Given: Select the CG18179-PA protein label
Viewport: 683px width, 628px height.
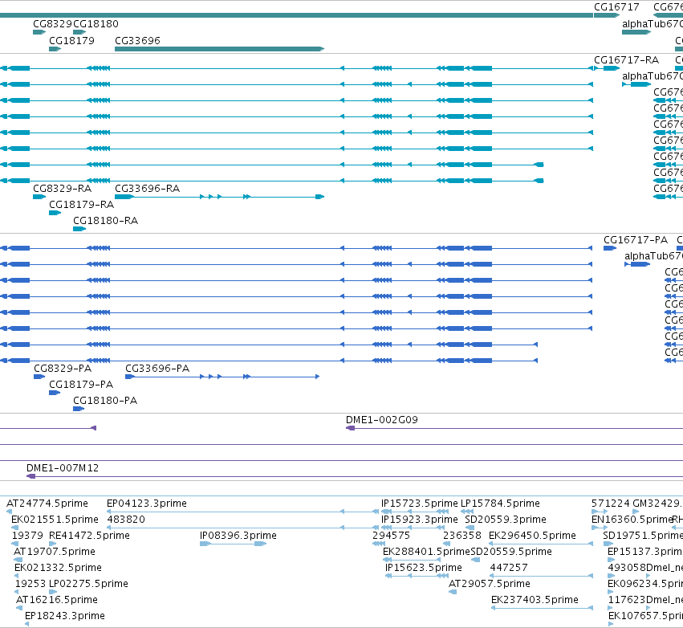Looking at the screenshot, I should [x=81, y=385].
